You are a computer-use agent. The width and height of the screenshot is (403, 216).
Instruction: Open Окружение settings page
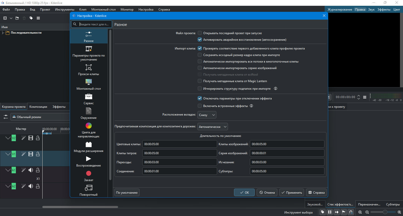(89, 114)
